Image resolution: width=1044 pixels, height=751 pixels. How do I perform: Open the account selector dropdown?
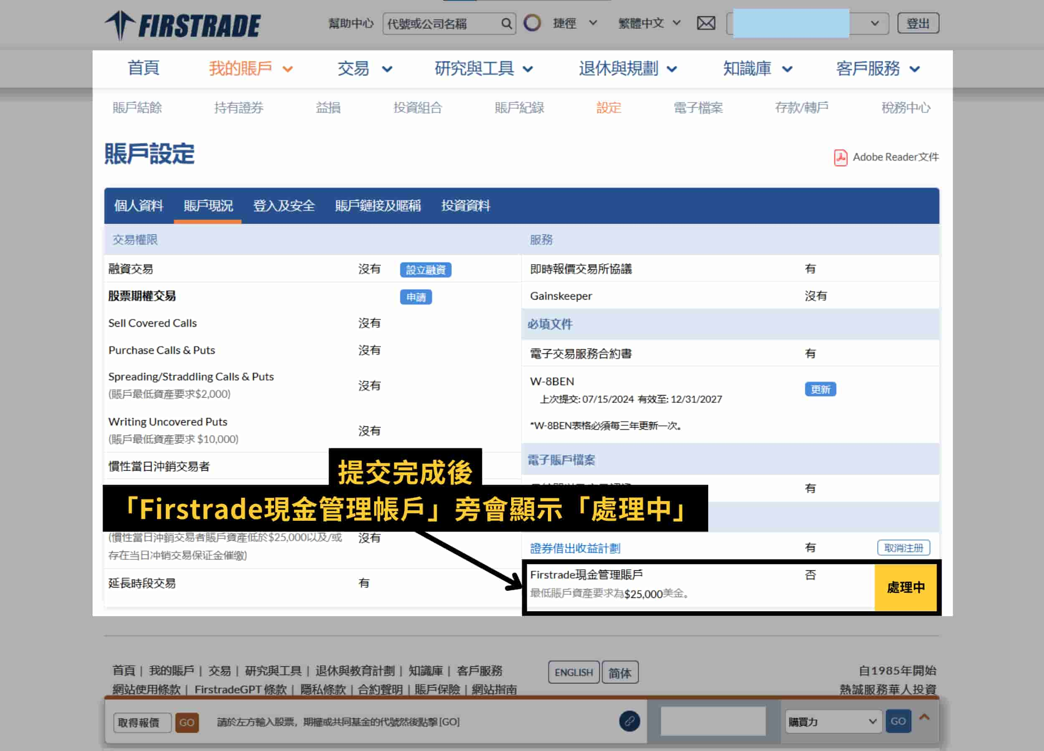[x=807, y=23]
